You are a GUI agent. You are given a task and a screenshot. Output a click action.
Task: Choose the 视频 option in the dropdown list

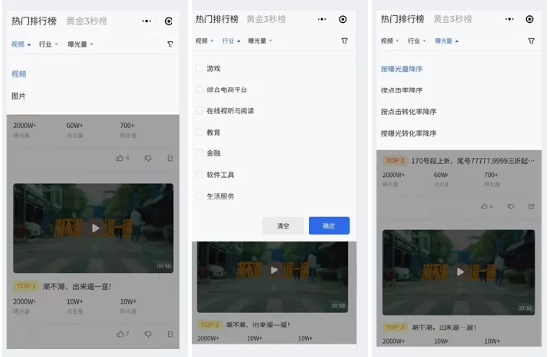click(x=19, y=74)
